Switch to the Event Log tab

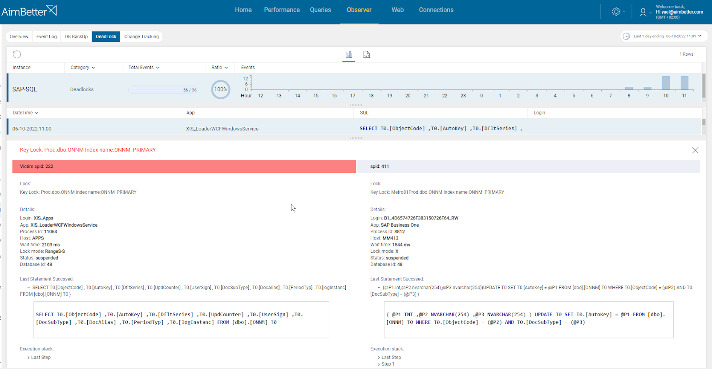tap(47, 37)
